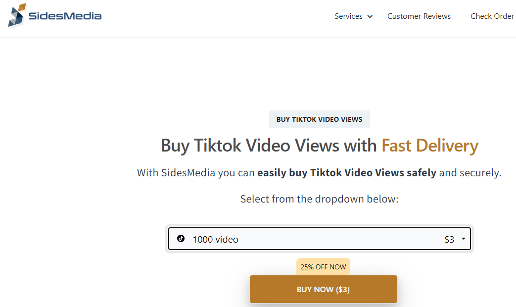Click the orange Fast Delivery heading text
Screen dimensions: 516x307
tap(430, 146)
